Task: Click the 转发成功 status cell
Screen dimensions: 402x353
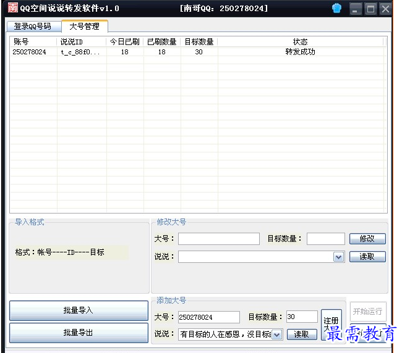Action: 300,52
